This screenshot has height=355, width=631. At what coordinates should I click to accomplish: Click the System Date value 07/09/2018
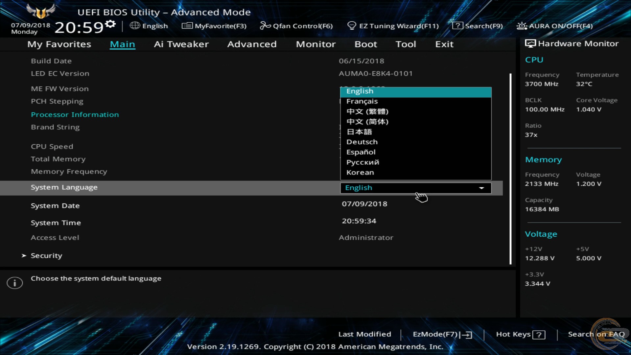coord(364,204)
